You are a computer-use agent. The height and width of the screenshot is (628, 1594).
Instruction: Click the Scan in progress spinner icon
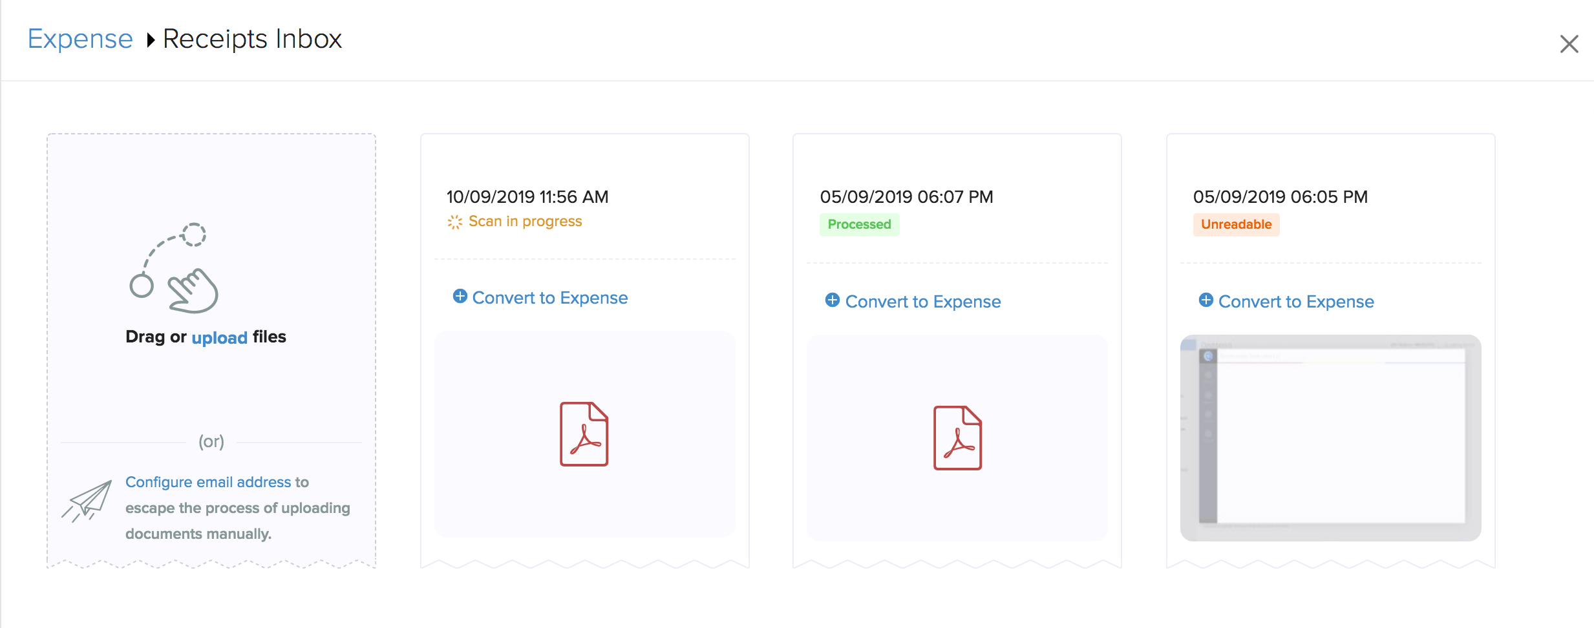[455, 222]
